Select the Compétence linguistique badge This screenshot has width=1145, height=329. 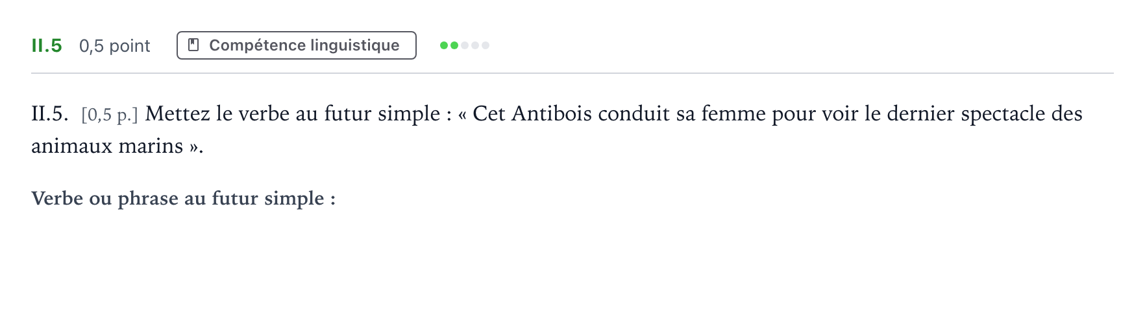coord(297,45)
